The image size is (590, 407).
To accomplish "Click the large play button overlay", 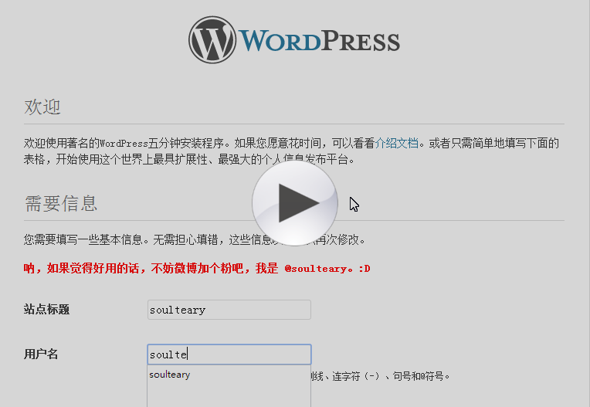I will pyautogui.click(x=295, y=203).
